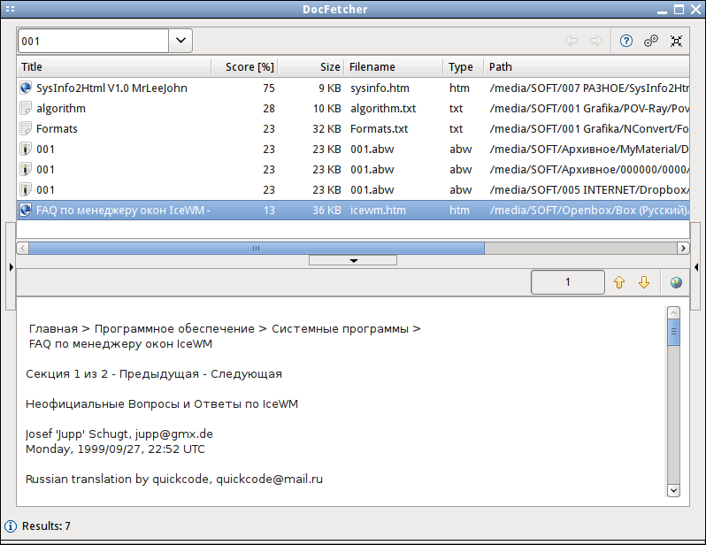The image size is (706, 545).
Task: Select the icewm.htm filename cell
Action: 378,211
